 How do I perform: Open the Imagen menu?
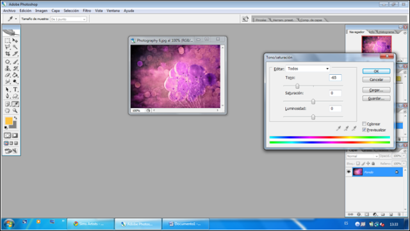41,11
